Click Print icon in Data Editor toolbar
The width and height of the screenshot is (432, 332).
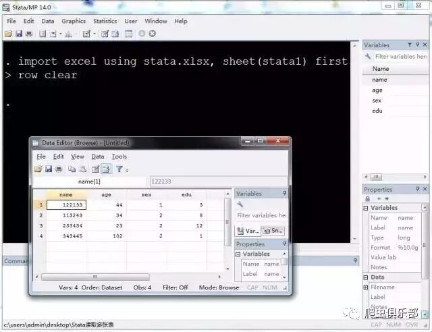59,169
